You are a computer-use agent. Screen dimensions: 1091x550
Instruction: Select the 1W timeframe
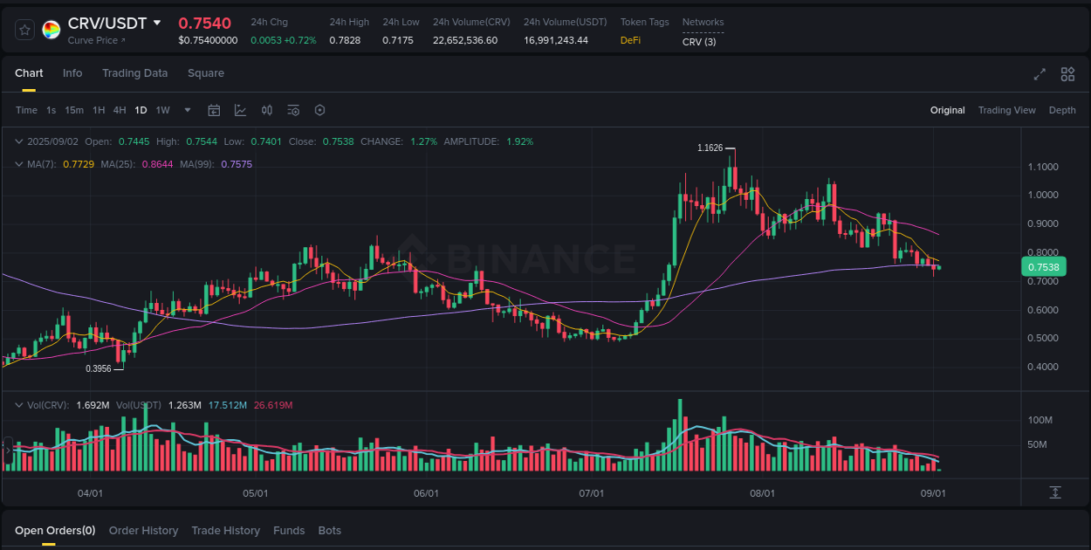point(162,110)
